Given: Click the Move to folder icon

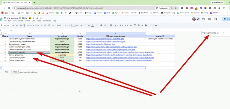Looking at the screenshot, I should [37, 18].
